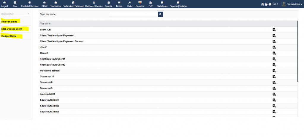This screenshot has height=137, width=304.
Task: Click the tier list vertical scrollbar
Action: (x=298, y=51)
